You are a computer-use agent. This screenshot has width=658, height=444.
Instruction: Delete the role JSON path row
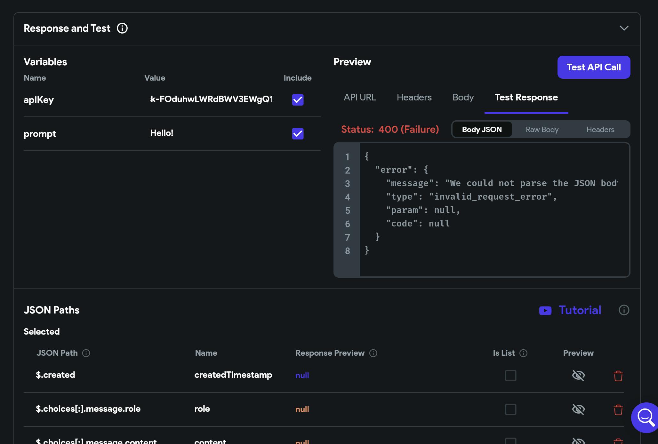[x=618, y=410]
